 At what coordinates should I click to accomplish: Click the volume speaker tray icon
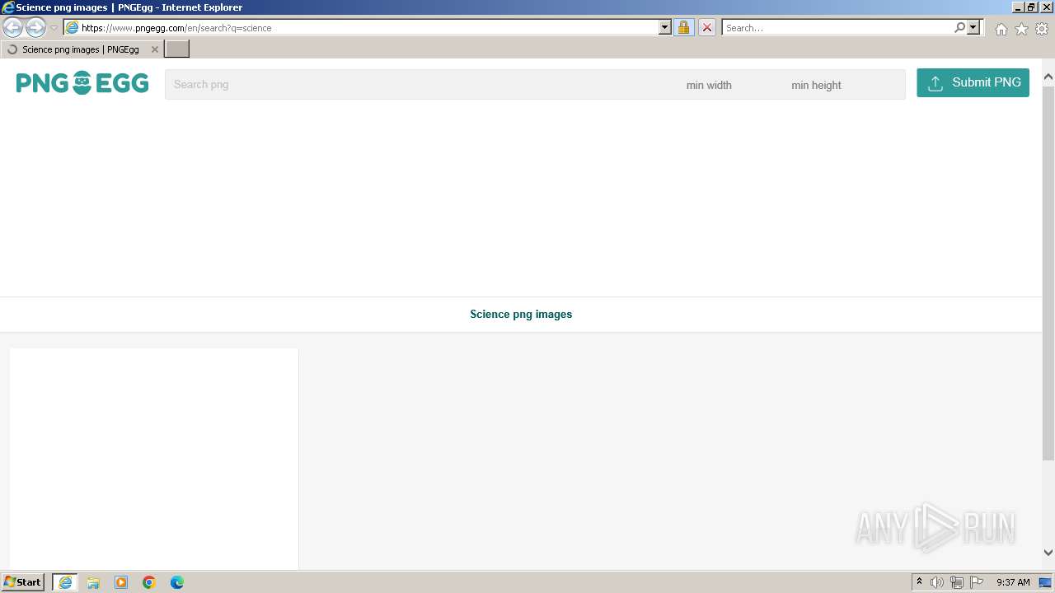click(937, 582)
